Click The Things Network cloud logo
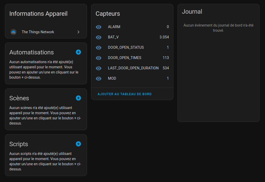 point(13,32)
